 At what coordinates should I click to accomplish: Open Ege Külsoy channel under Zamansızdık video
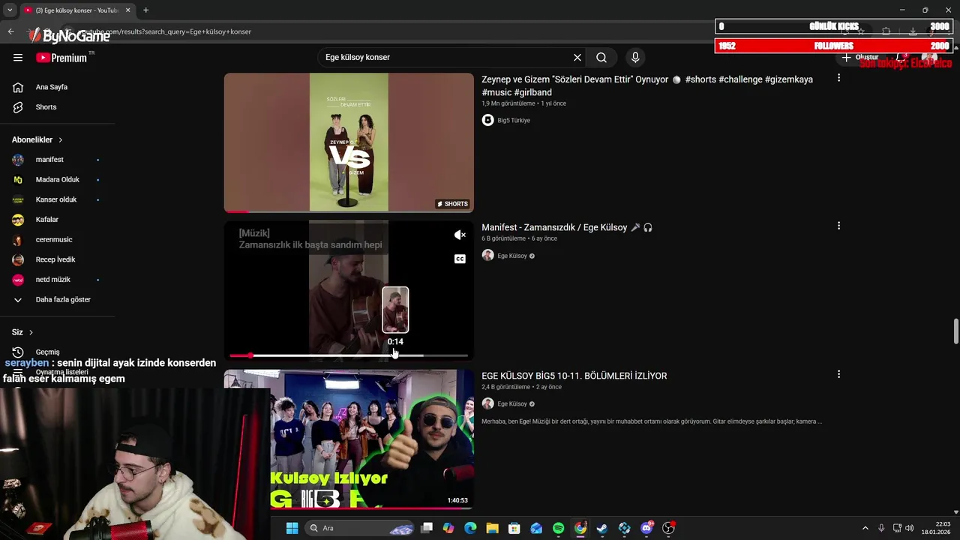tap(512, 256)
